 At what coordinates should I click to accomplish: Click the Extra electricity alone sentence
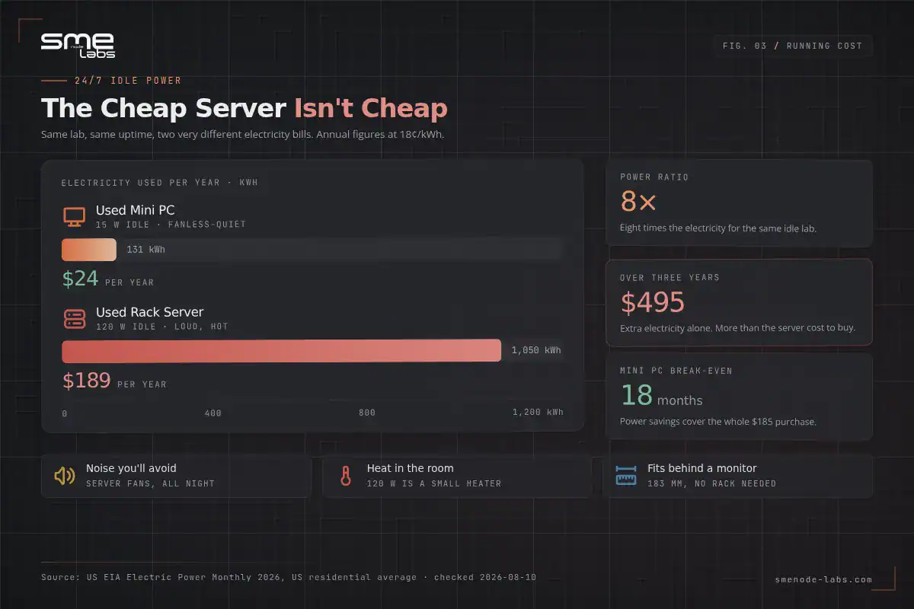click(737, 328)
